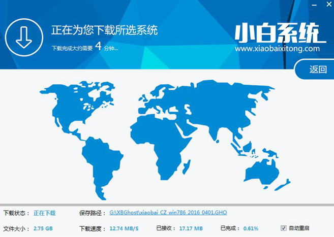Image resolution: width=334 pixels, height=237 pixels.
Task: Click the 已完成 label
Action: [230, 228]
